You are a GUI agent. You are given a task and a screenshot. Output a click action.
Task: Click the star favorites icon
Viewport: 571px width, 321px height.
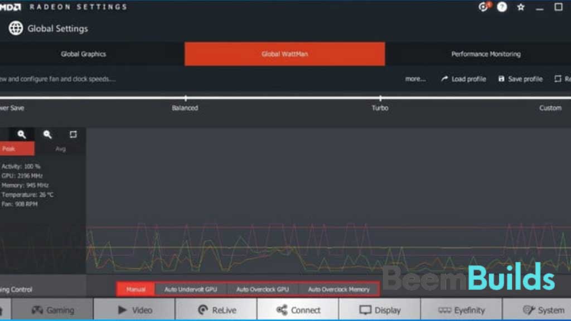click(521, 7)
